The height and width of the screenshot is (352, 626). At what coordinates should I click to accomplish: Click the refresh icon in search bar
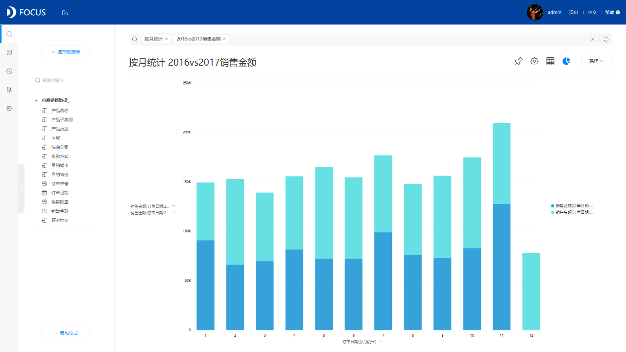(x=606, y=39)
